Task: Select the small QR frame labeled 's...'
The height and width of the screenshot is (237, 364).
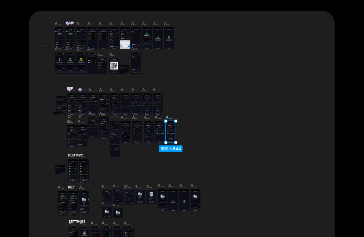Action: click(151, 197)
